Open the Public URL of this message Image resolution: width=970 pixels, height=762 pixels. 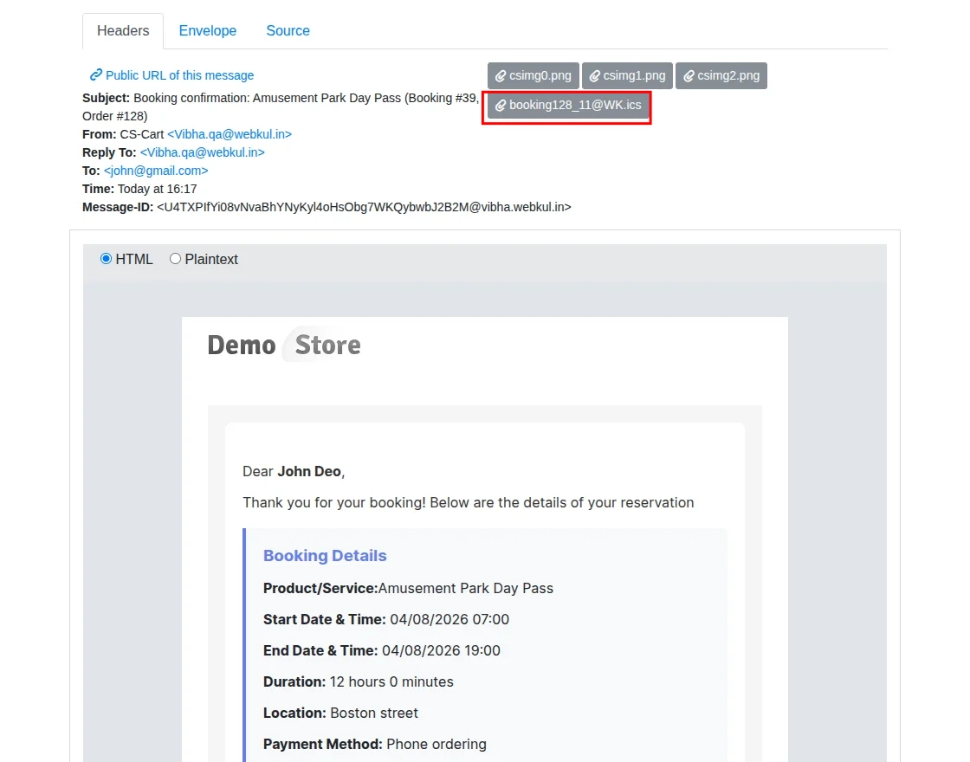click(179, 75)
